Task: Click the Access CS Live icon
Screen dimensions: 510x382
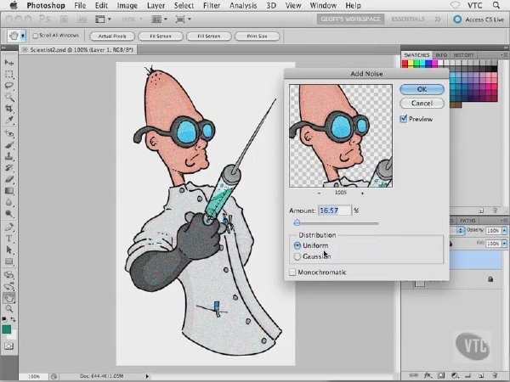Action: (x=457, y=20)
